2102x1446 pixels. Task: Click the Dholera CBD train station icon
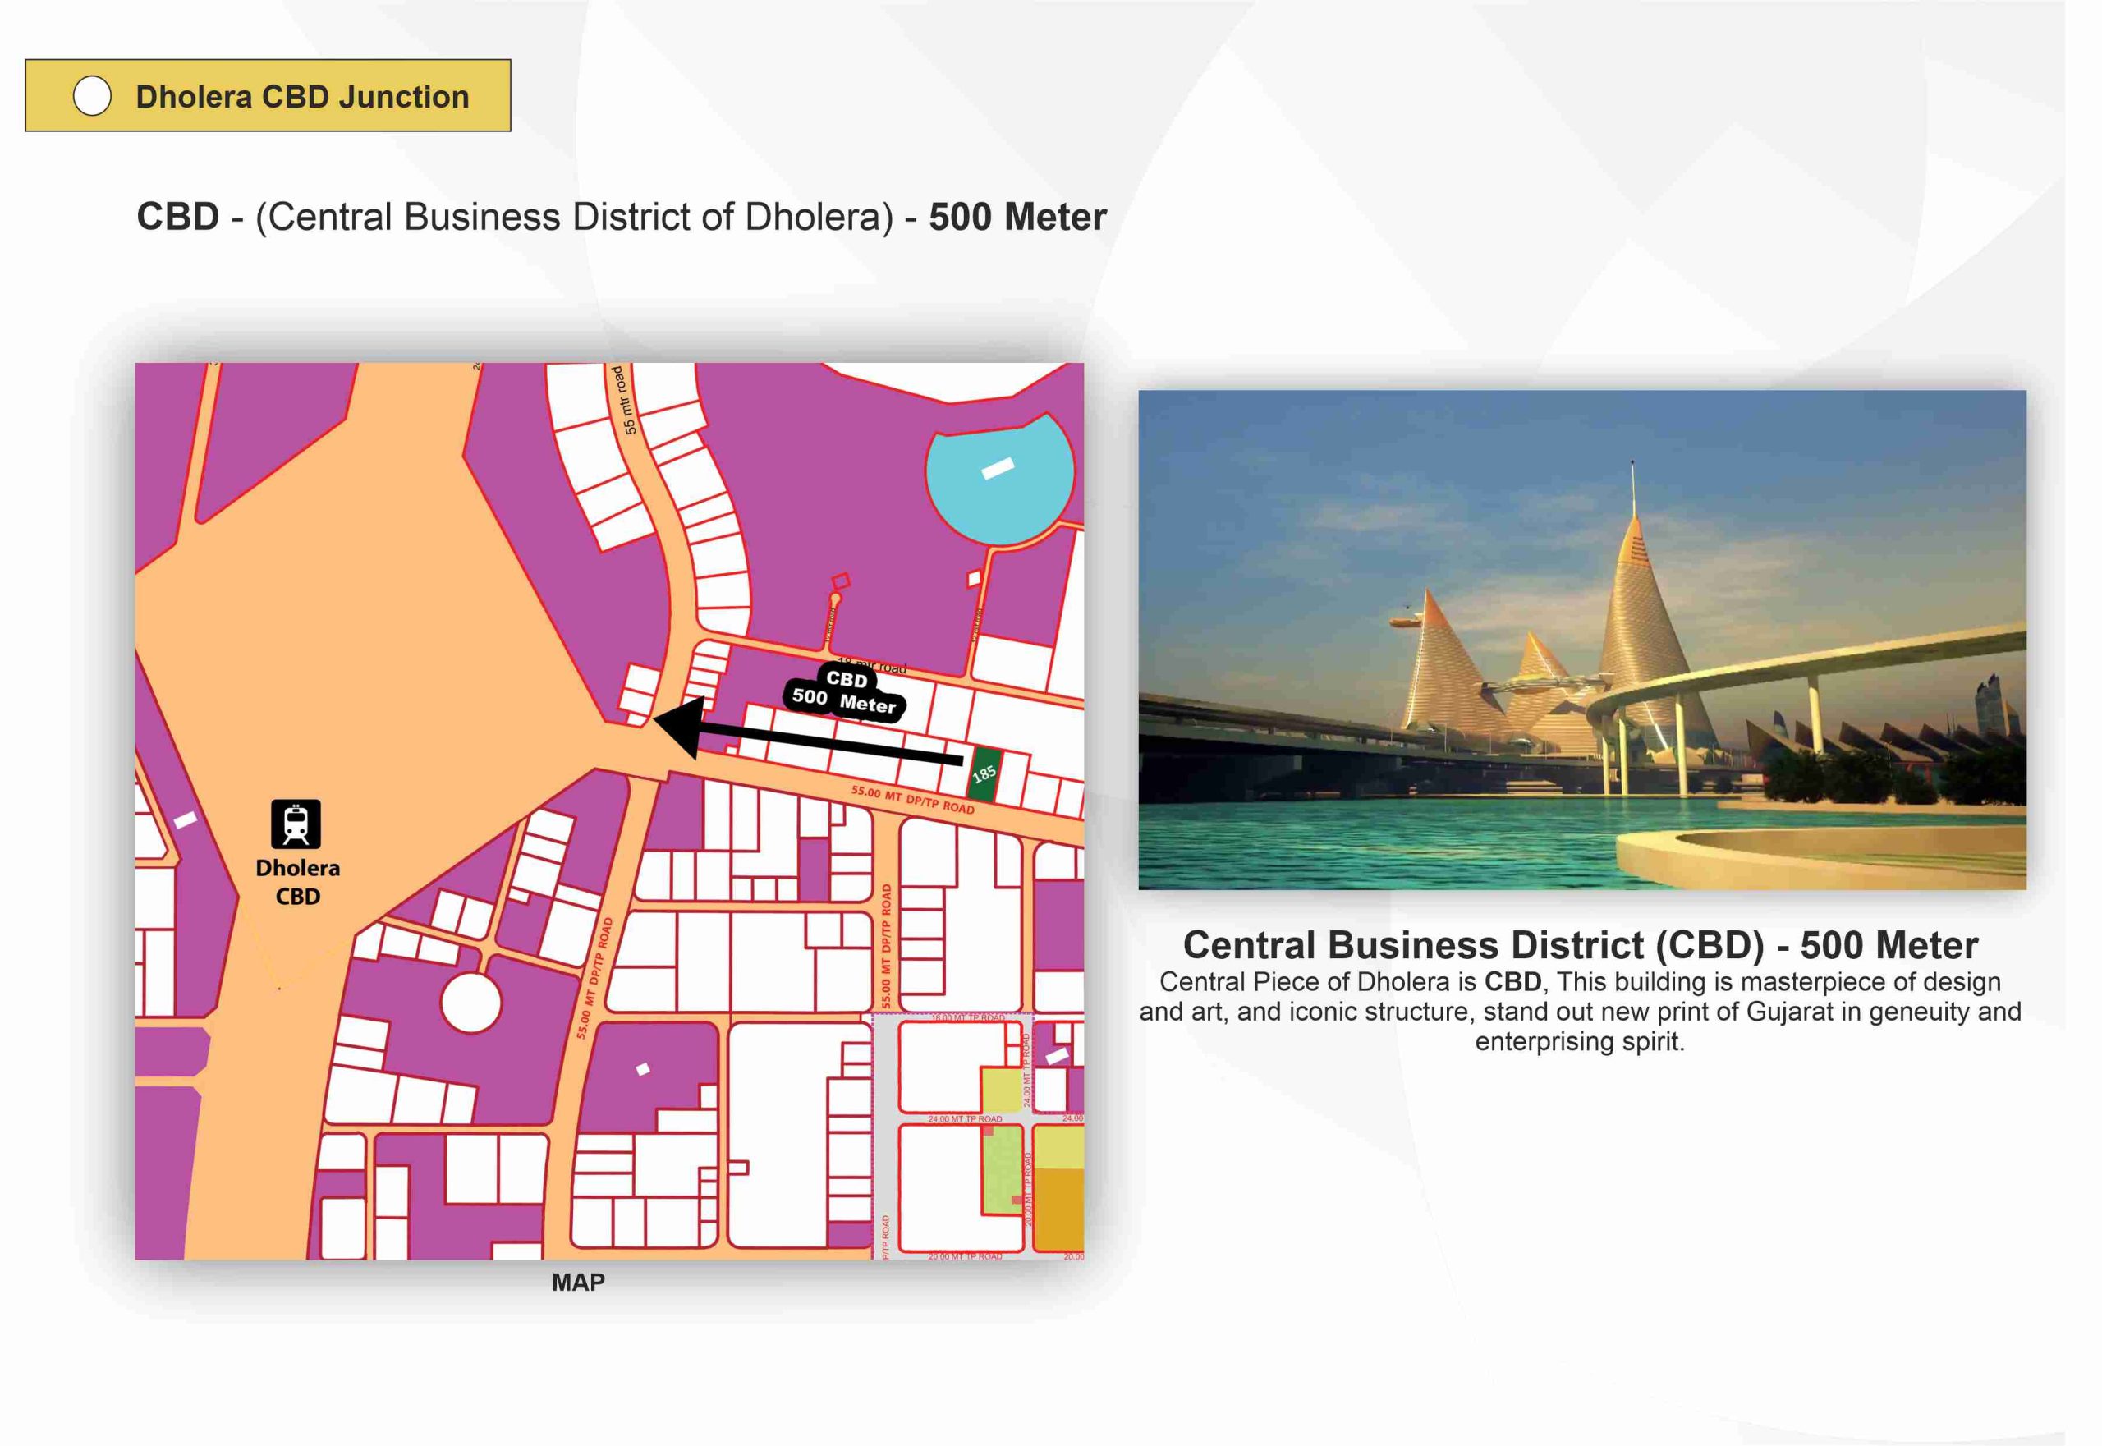(x=296, y=824)
